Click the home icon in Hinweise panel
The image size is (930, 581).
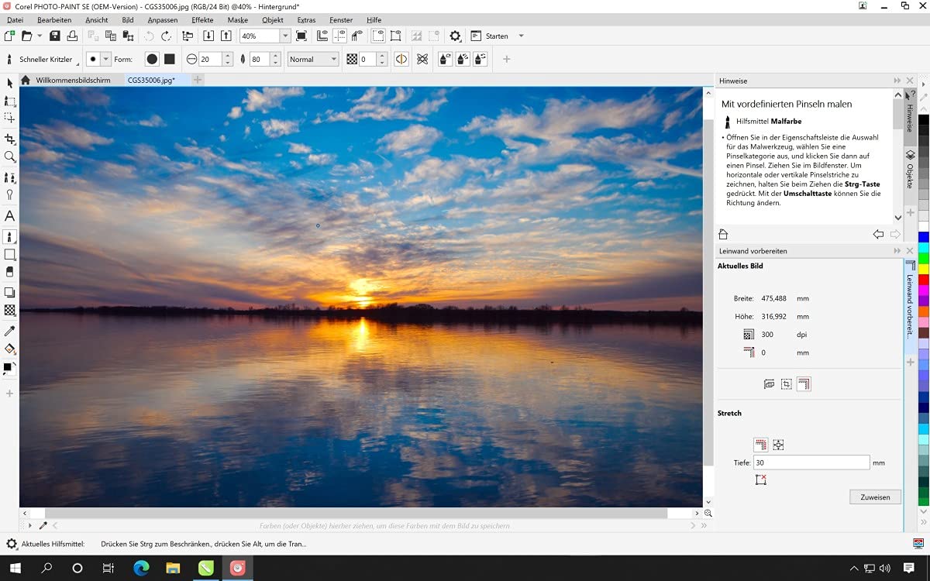pos(723,234)
